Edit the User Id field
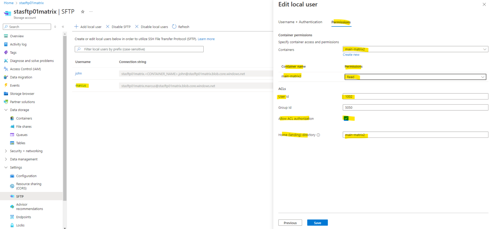 (415, 96)
